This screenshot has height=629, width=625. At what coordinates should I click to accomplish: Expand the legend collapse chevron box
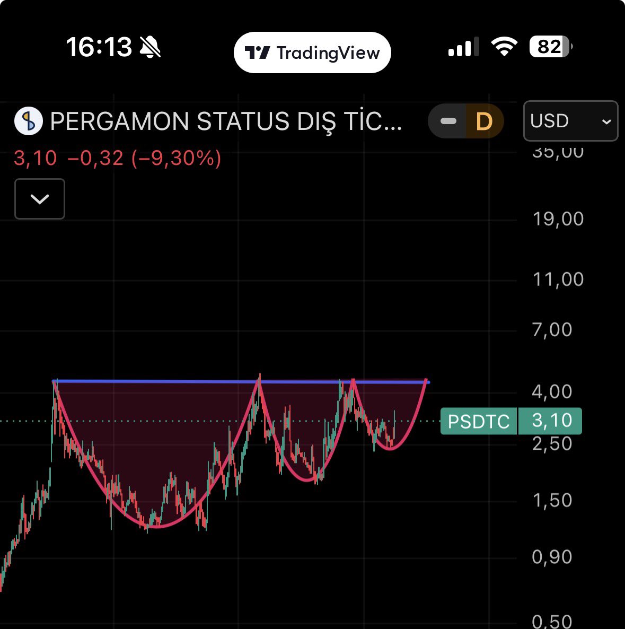[40, 199]
